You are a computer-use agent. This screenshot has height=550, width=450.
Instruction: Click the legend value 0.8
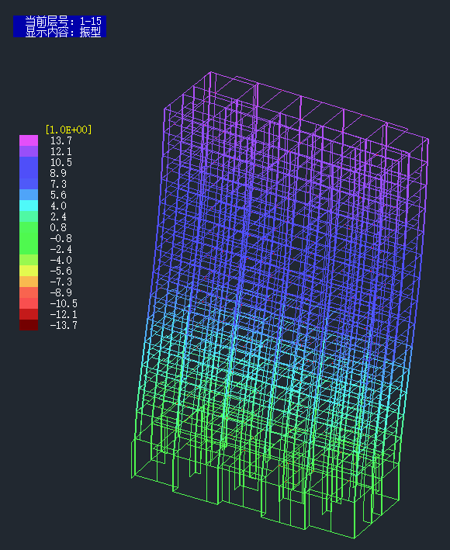tap(58, 227)
